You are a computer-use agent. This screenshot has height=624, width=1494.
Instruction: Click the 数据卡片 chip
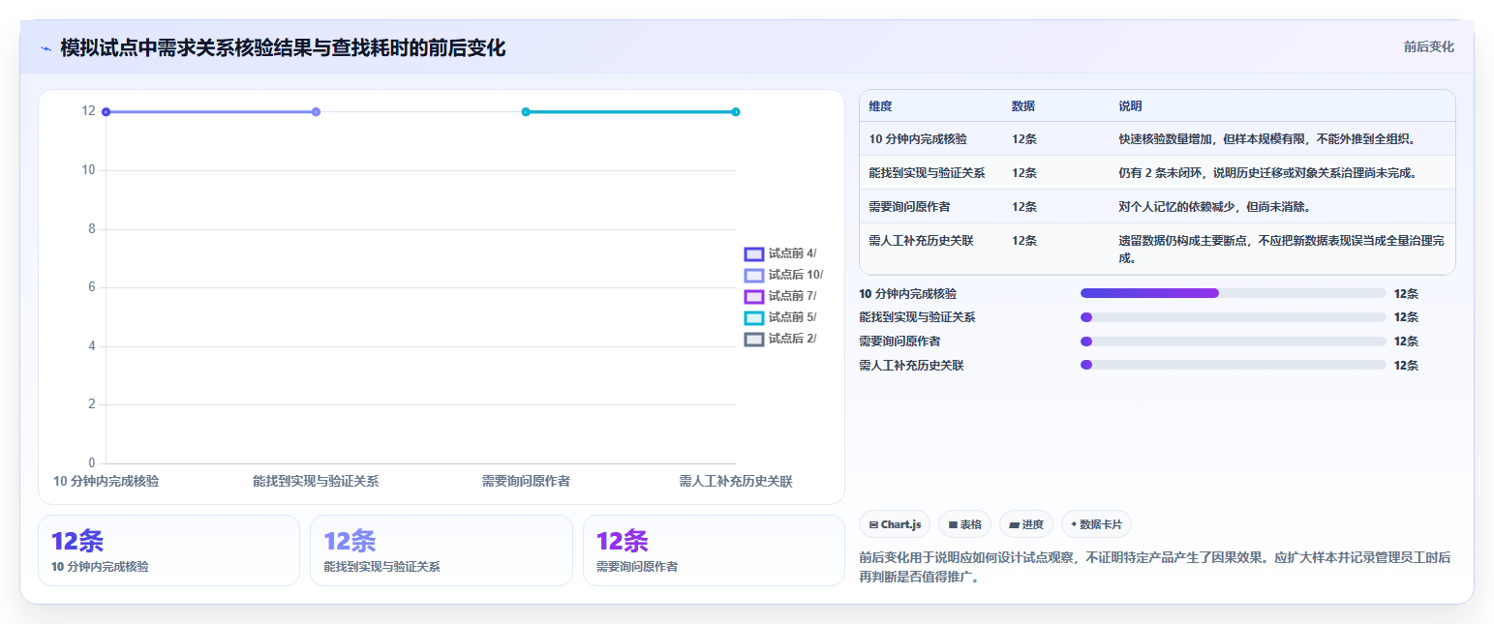pos(1096,524)
